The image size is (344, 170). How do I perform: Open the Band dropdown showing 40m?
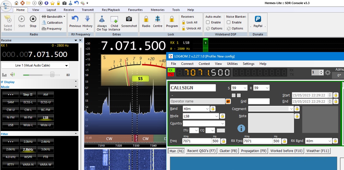tap(207, 109)
